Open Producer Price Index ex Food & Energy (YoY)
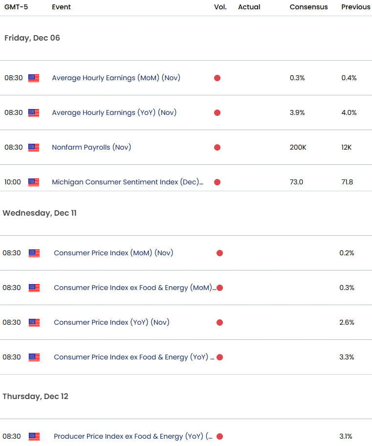Viewport: 372px width, 446px height. pyautogui.click(x=133, y=436)
